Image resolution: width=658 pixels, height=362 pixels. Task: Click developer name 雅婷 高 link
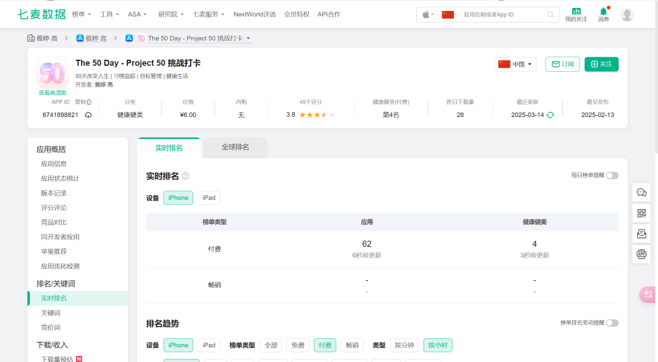pyautogui.click(x=104, y=85)
